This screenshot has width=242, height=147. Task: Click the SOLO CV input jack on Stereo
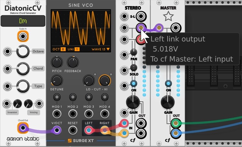[x=124, y=70]
